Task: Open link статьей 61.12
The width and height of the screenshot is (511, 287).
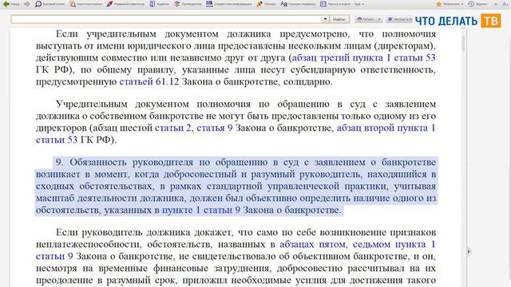Action: click(149, 81)
